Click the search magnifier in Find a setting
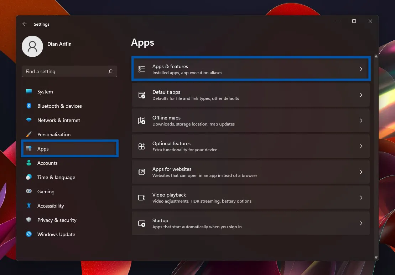 point(110,71)
